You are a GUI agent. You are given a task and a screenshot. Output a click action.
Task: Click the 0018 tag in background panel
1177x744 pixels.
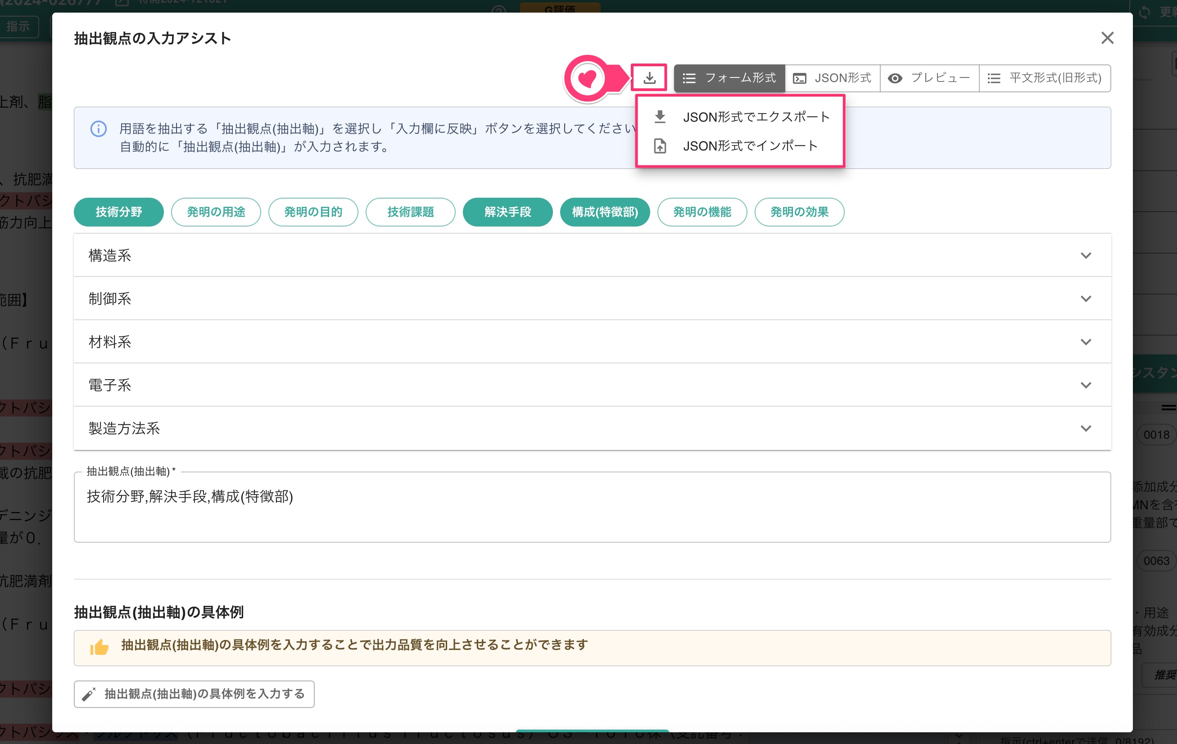1156,435
